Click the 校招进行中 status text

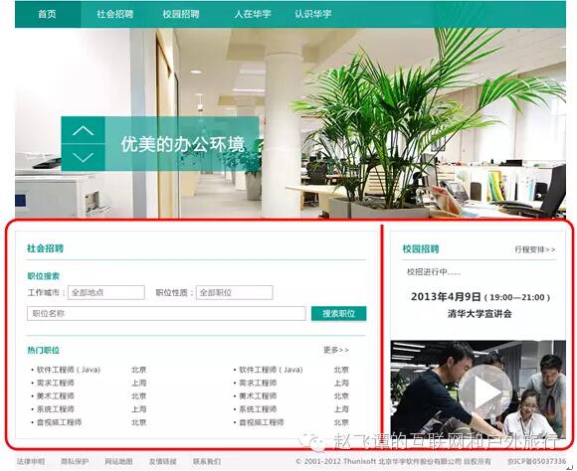point(434,272)
